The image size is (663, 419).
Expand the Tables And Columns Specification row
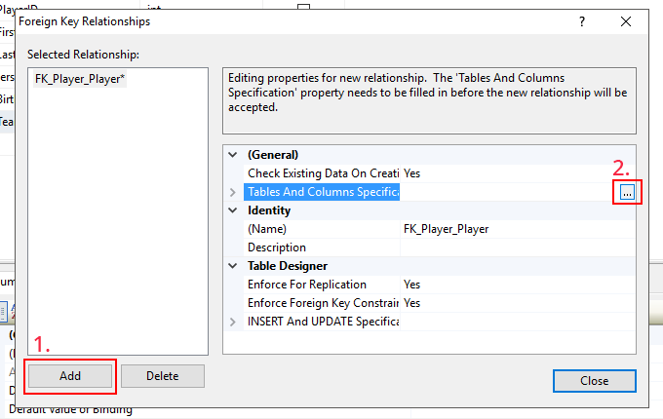pos(233,192)
